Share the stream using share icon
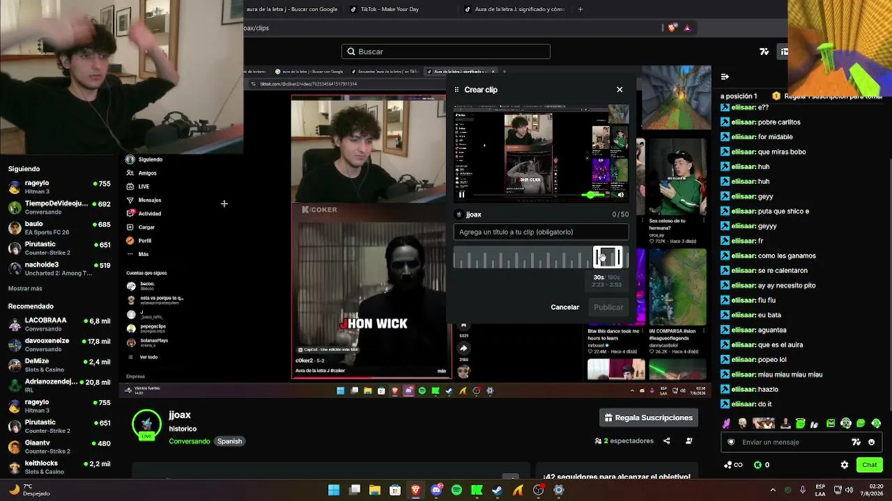Viewport: 892px width, 501px height. click(x=666, y=440)
